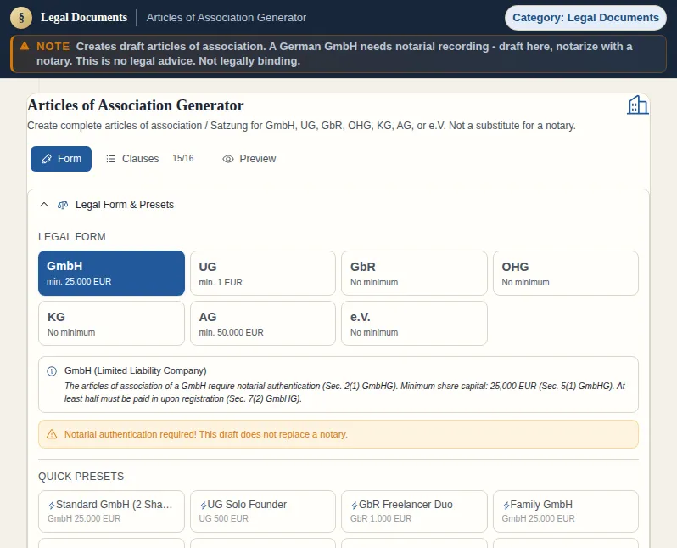The image size is (677, 548).
Task: Click the notarial authentication required warning text
Action: (206, 434)
